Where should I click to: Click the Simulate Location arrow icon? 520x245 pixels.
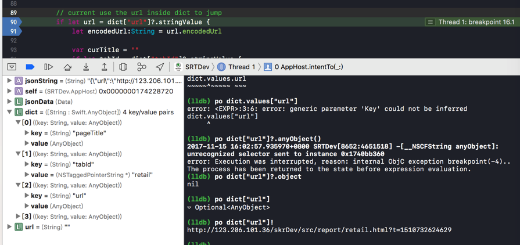coord(160,67)
